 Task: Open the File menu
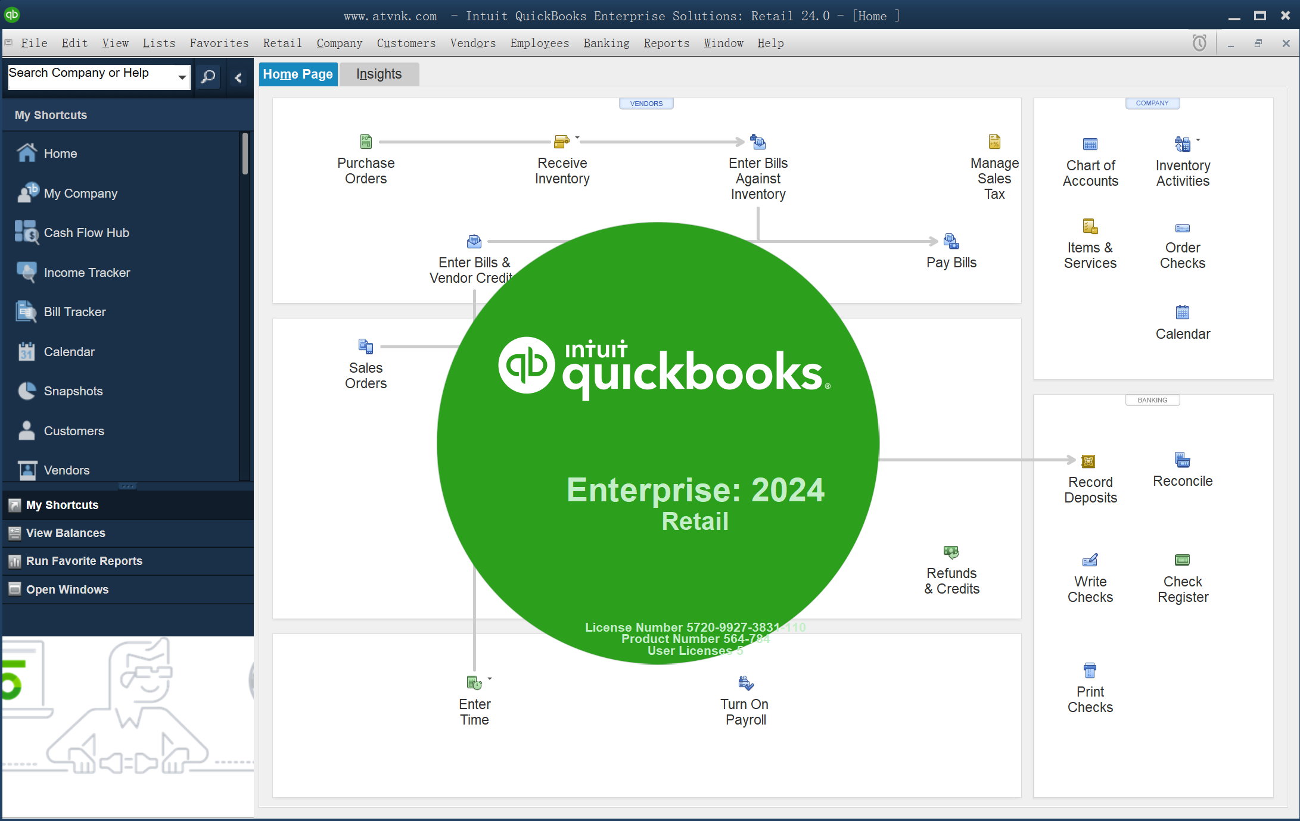(34, 43)
